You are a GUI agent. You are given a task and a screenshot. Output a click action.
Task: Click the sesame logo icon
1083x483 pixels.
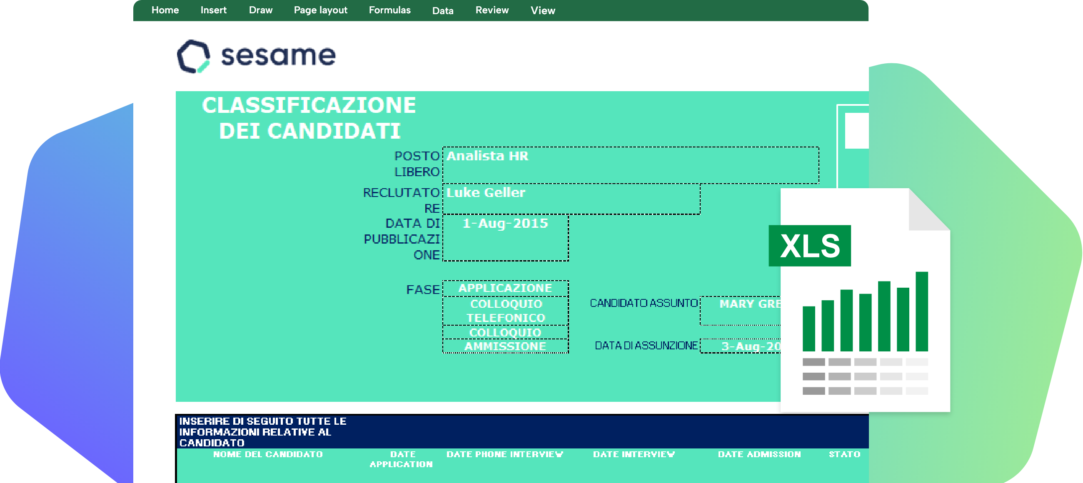coord(193,56)
